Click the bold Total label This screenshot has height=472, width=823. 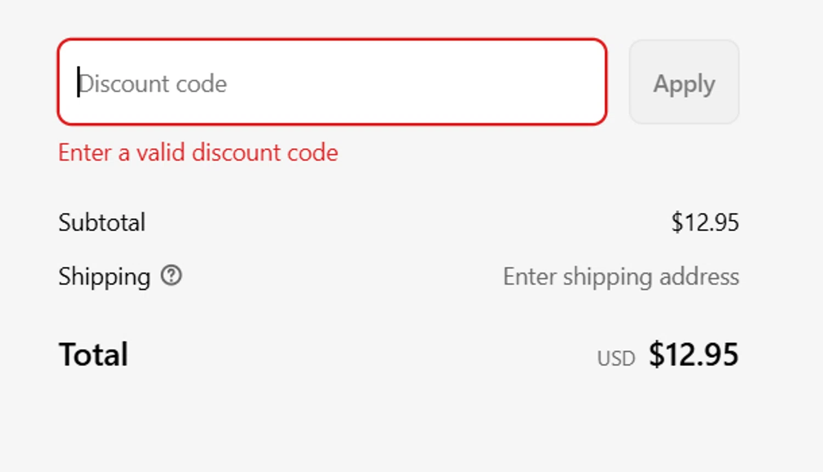(x=93, y=355)
